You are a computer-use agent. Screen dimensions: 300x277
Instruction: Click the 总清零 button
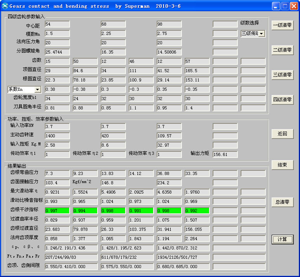[x=283, y=202]
